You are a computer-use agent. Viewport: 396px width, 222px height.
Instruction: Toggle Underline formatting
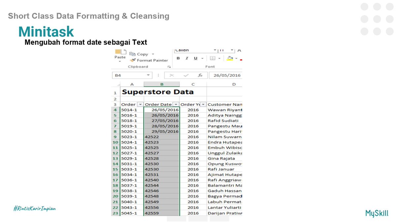[x=195, y=58]
